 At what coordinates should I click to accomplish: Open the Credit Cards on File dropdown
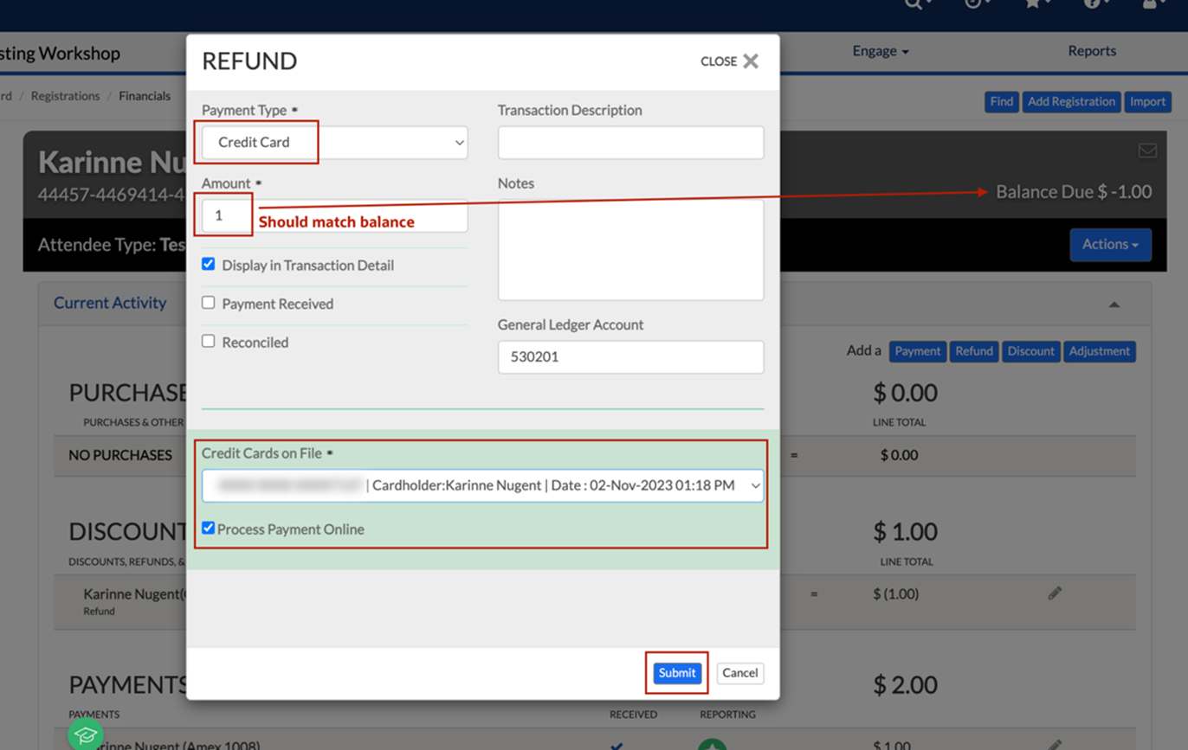[482, 485]
